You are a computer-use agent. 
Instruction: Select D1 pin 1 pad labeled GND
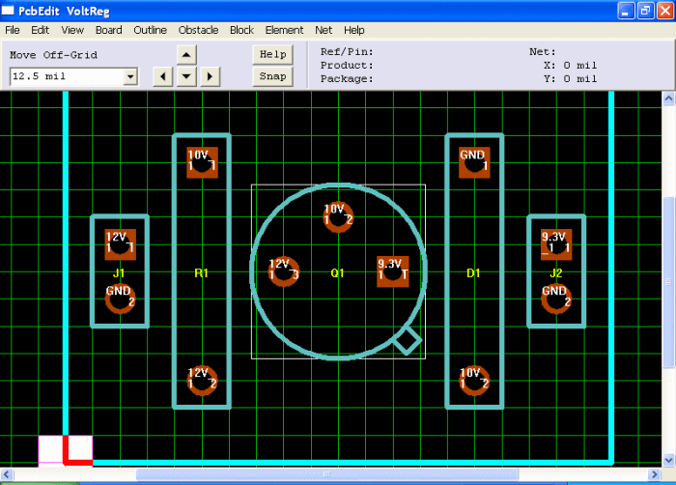[474, 162]
